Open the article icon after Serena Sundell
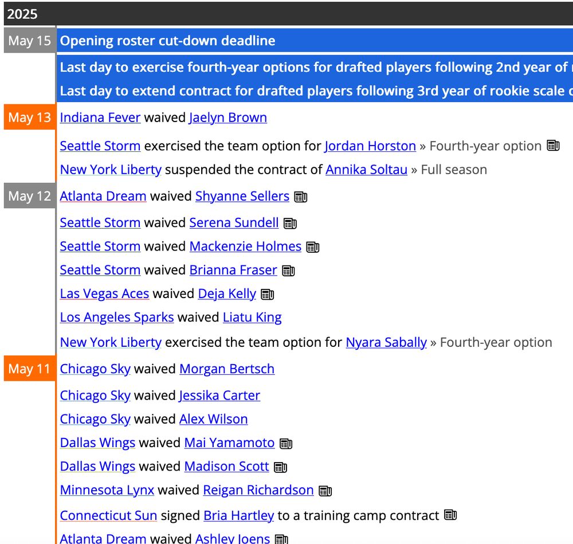Image resolution: width=573 pixels, height=544 pixels. coord(289,223)
